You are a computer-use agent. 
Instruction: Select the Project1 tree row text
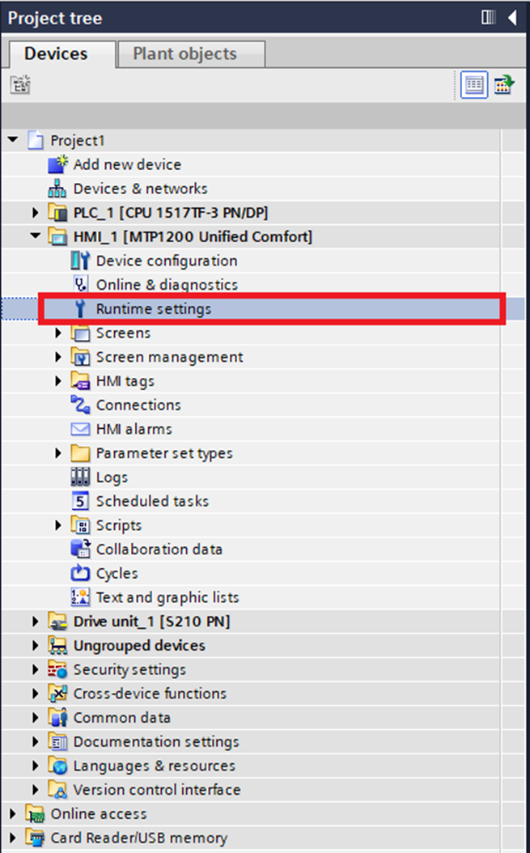click(x=77, y=141)
